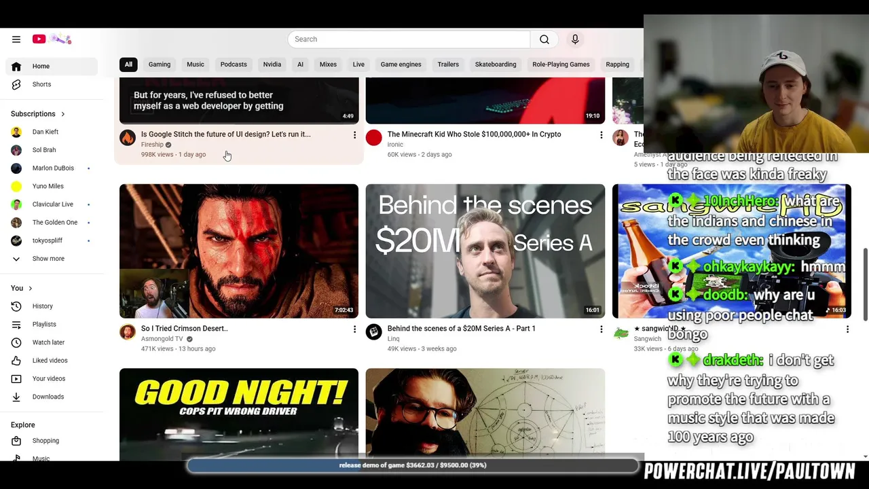Open Yuno Miles subscription
Screen dimensions: 869x489
[52, 186]
